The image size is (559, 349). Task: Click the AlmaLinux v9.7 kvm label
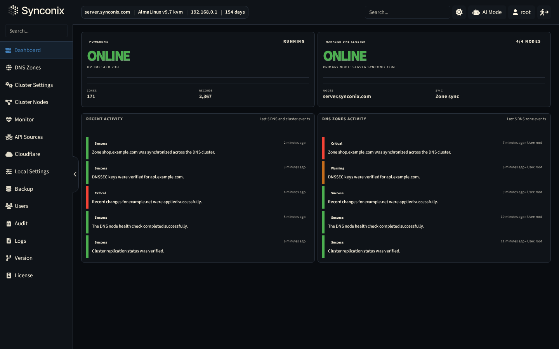pos(160,12)
